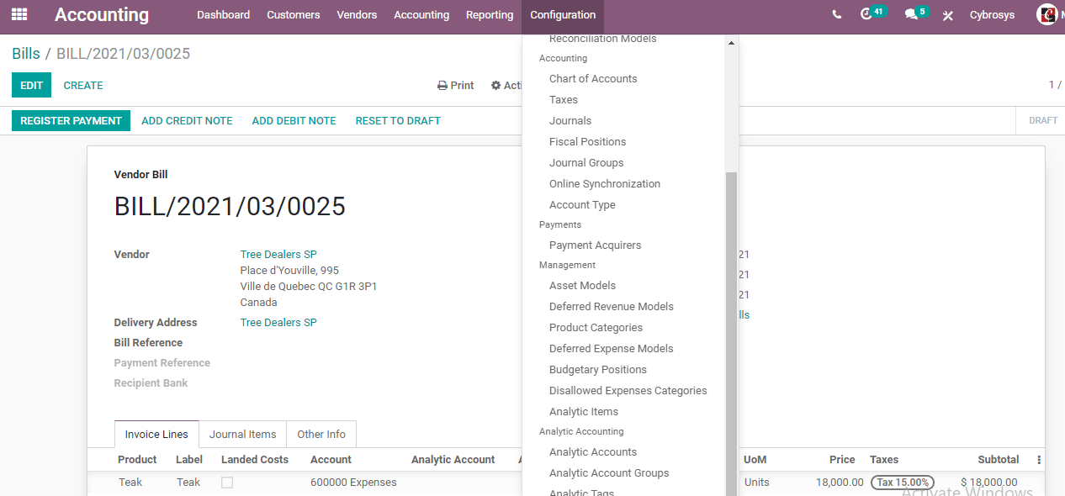Open the Accounting top menu
Screen dimensions: 1065x496
point(421,15)
